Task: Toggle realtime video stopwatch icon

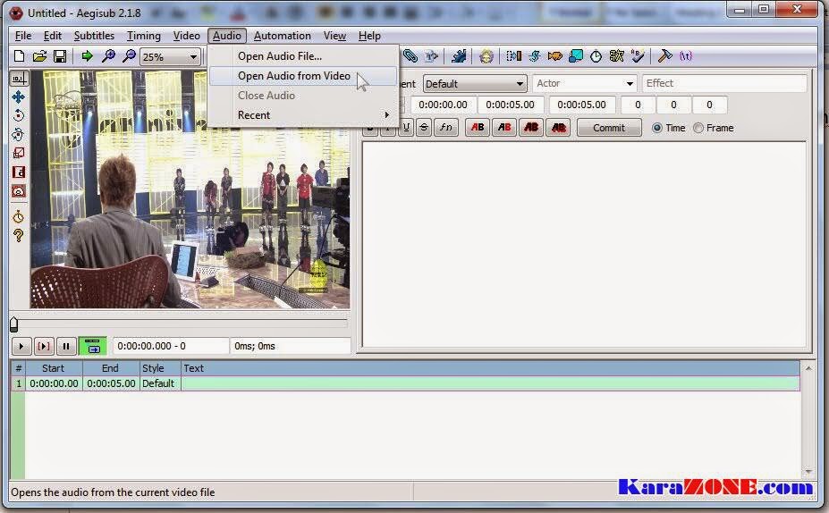Action: click(19, 216)
